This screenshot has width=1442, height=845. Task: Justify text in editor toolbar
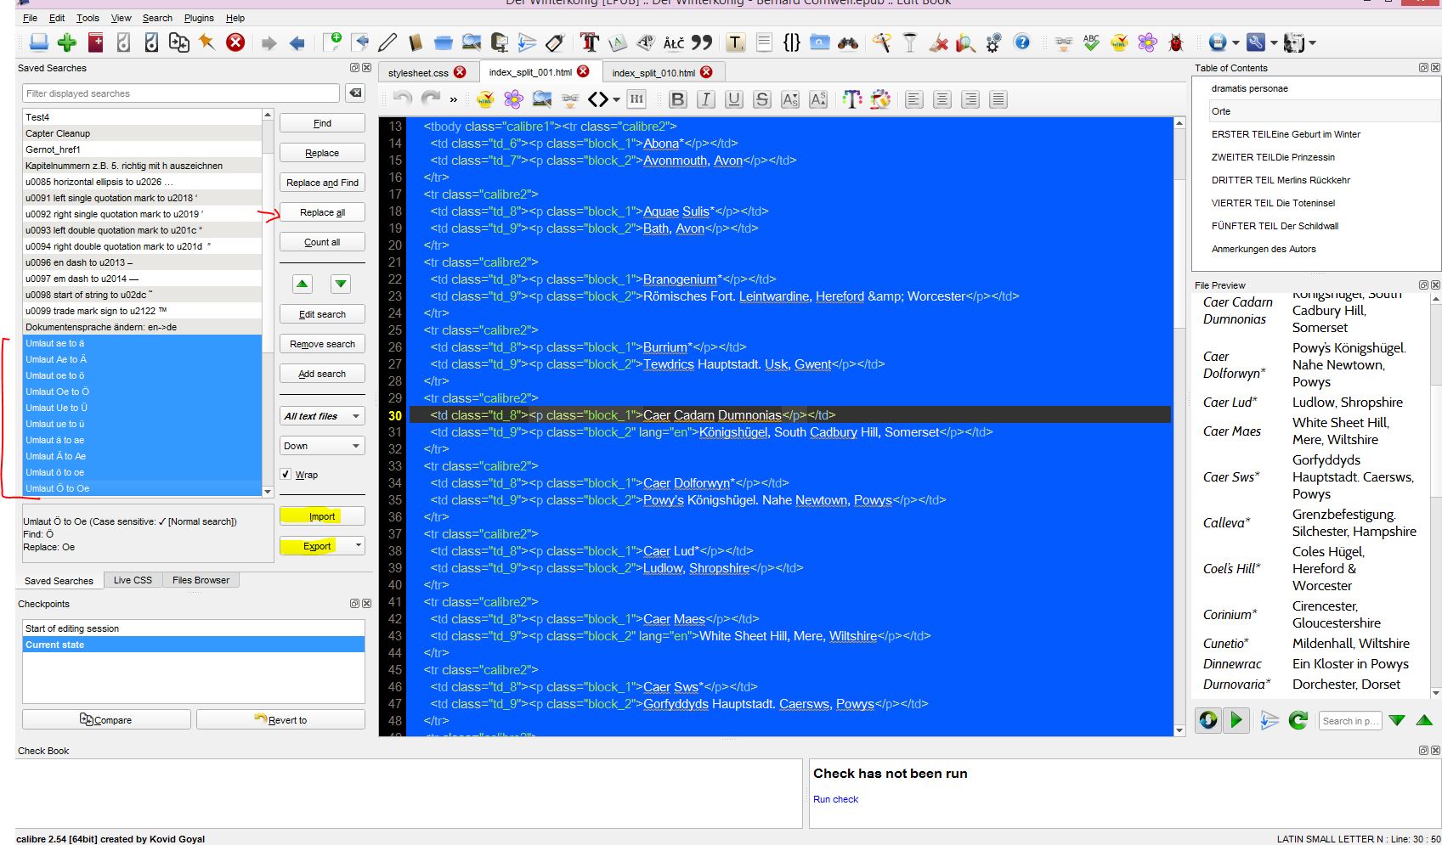pyautogui.click(x=998, y=99)
